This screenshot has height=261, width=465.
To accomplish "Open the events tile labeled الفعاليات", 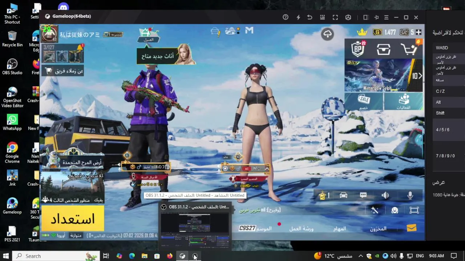I will coord(403,101).
